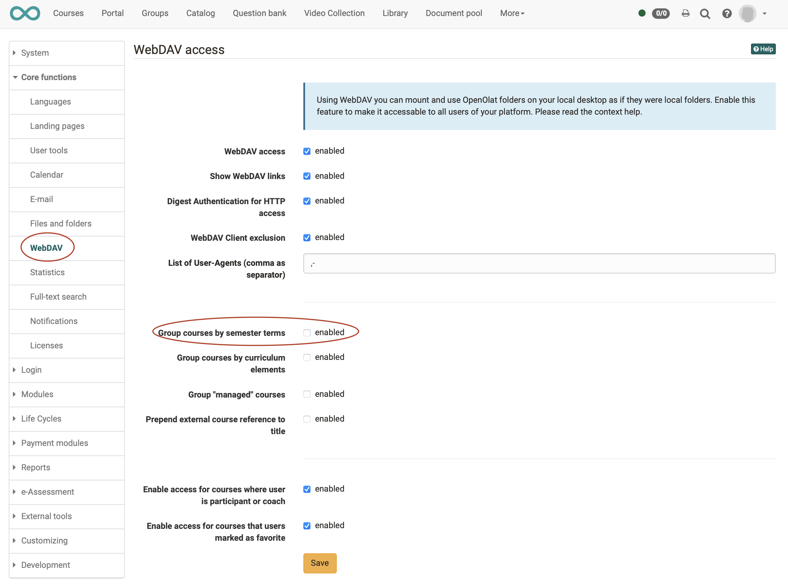Click the search magnifier icon

705,13
